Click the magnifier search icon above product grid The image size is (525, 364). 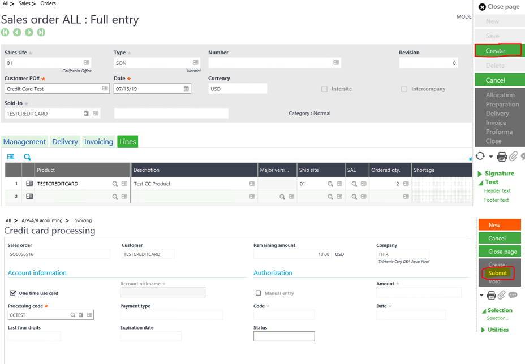point(27,157)
